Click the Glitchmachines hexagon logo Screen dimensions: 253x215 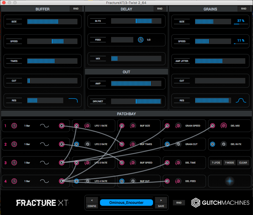(196, 203)
